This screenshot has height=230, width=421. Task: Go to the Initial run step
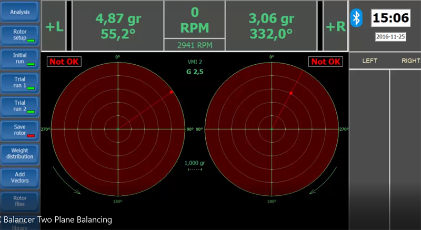[20, 58]
